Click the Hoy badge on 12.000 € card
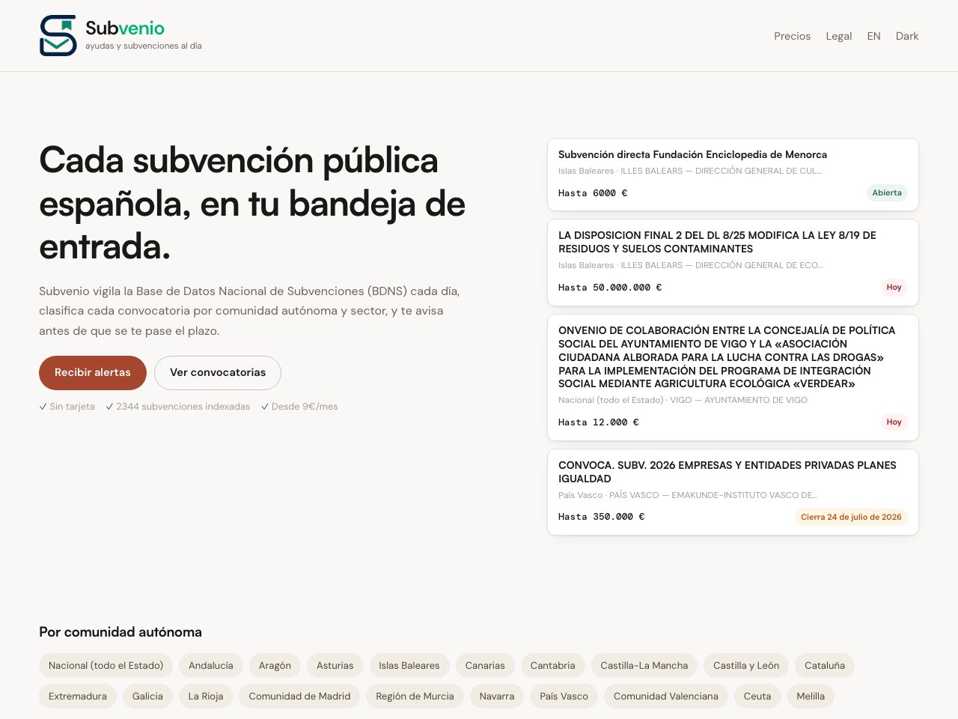The width and height of the screenshot is (958, 719). pyautogui.click(x=894, y=422)
